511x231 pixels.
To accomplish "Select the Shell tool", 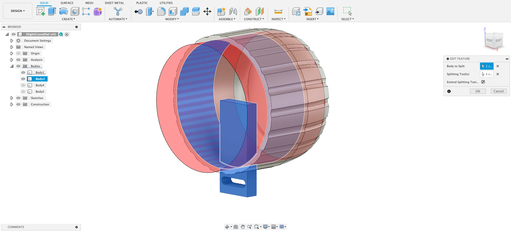I will [173, 11].
